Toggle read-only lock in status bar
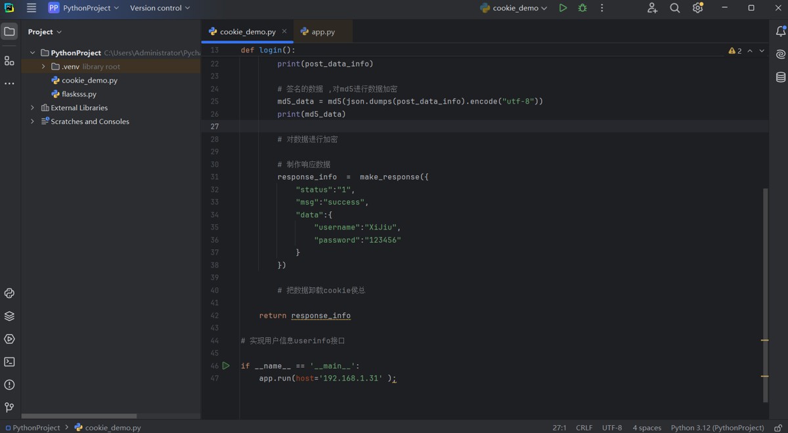Viewport: 788px width, 433px height. point(778,428)
